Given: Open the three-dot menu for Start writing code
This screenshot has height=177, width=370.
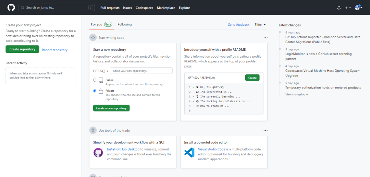Looking at the screenshot, I should [265, 38].
